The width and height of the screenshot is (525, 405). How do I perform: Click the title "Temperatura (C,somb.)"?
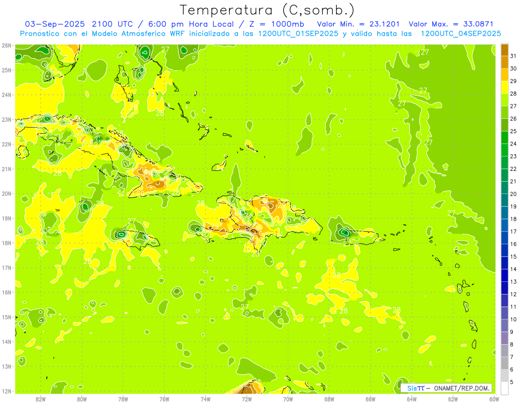click(267, 10)
